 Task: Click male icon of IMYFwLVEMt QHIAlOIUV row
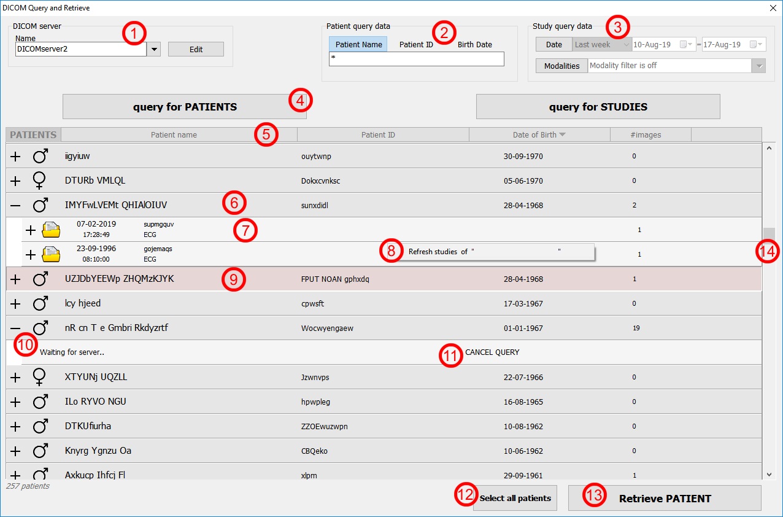tap(40, 205)
